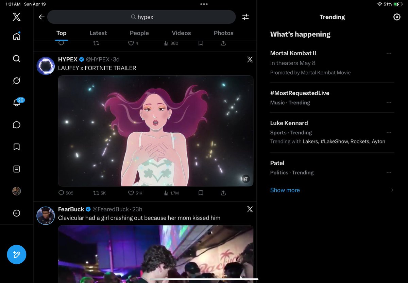Open Messages chat bubble icon

16,125
